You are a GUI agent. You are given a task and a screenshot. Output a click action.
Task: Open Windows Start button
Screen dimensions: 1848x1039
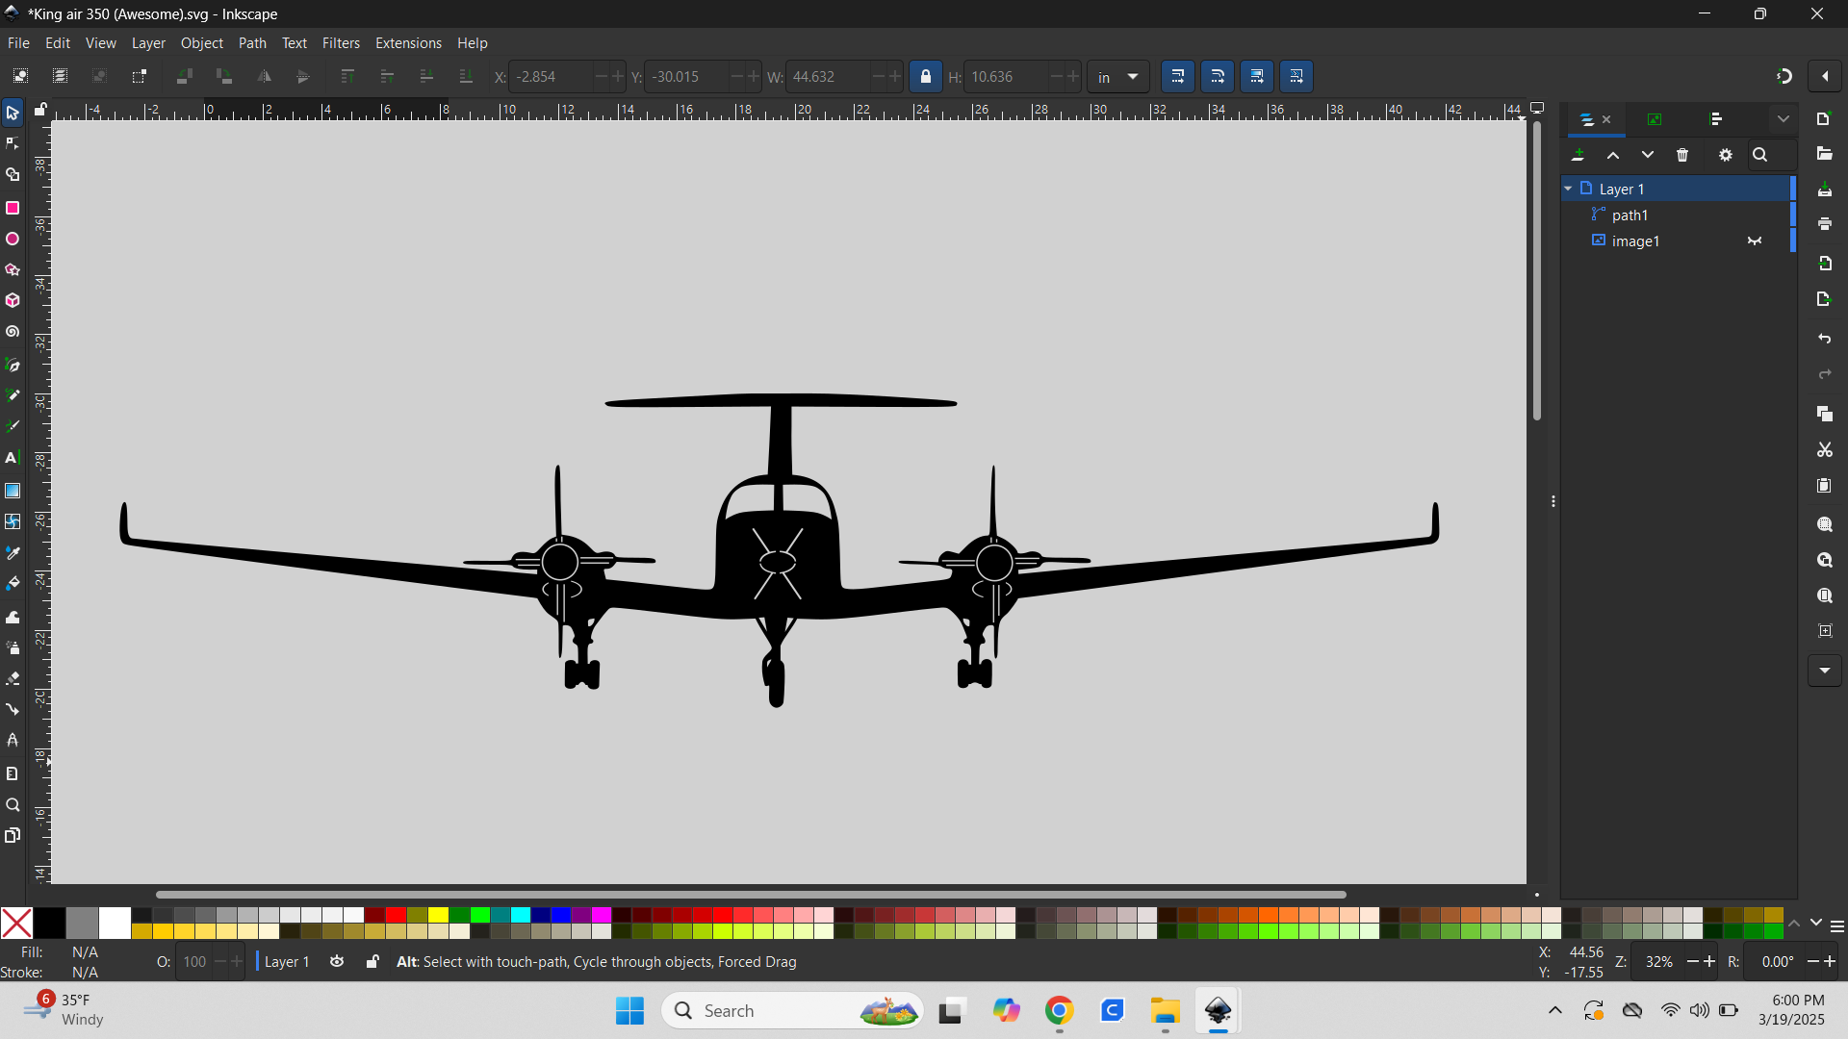tap(629, 1011)
